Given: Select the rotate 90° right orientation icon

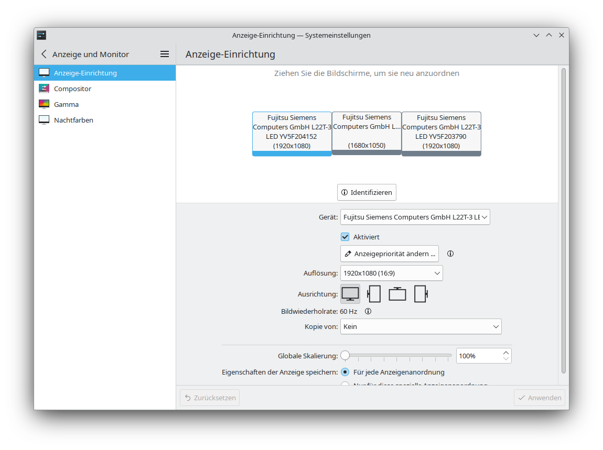Looking at the screenshot, I should click(x=421, y=294).
